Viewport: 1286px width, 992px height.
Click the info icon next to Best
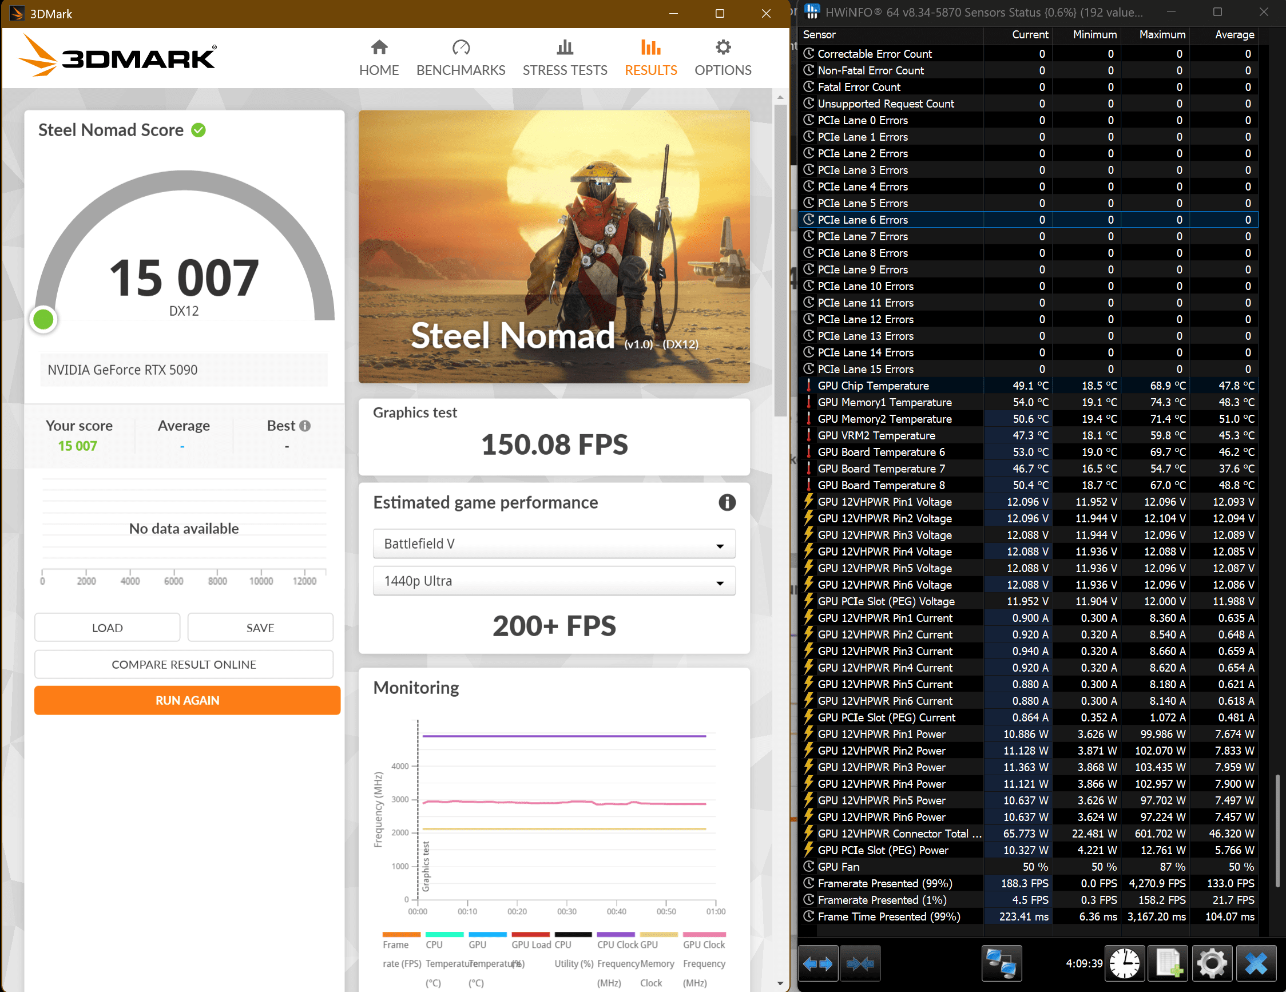tap(305, 426)
